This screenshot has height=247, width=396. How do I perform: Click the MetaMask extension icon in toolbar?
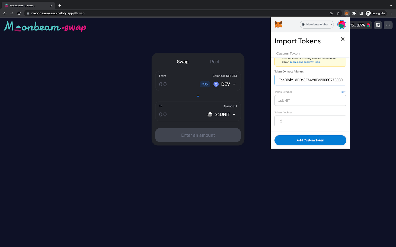click(347, 13)
